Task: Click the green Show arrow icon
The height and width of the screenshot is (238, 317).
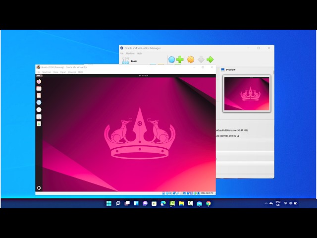Action: coord(210,59)
